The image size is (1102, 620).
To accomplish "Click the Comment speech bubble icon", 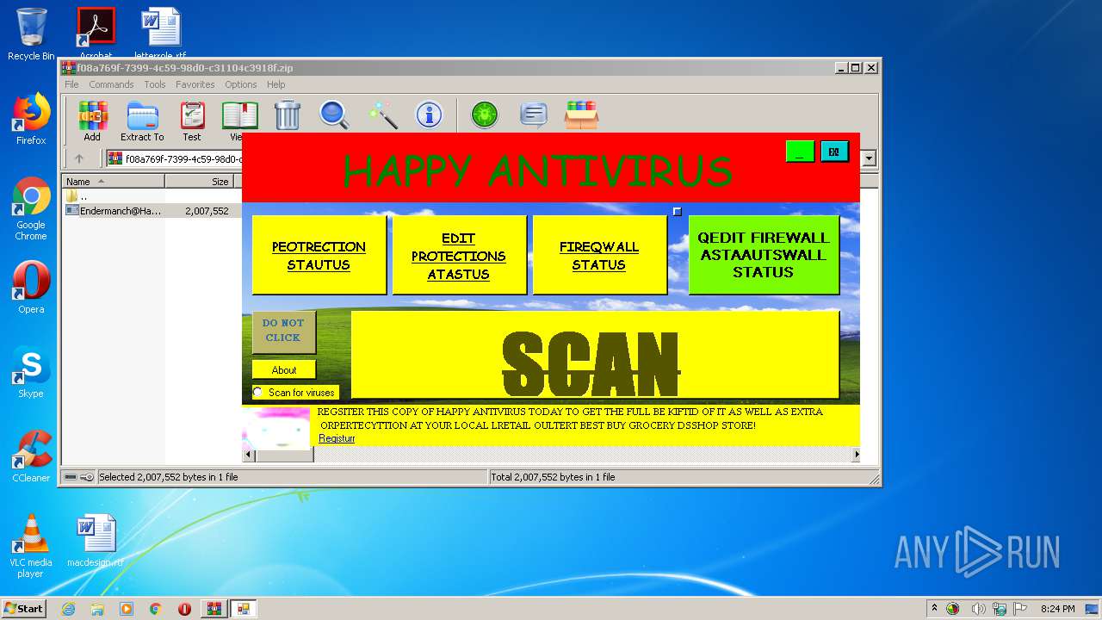I will tap(534, 115).
